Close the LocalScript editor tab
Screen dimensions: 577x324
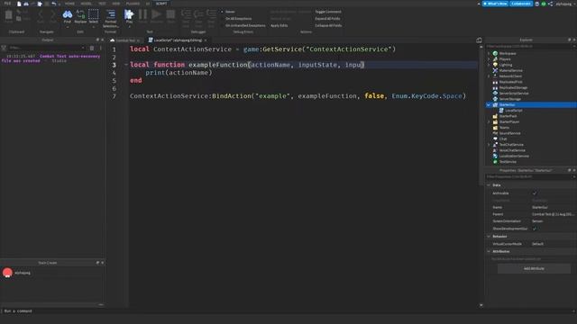coord(206,40)
